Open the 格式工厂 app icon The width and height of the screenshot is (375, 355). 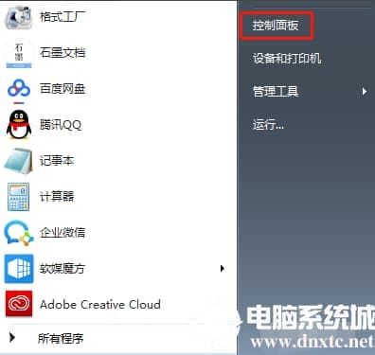pyautogui.click(x=19, y=17)
